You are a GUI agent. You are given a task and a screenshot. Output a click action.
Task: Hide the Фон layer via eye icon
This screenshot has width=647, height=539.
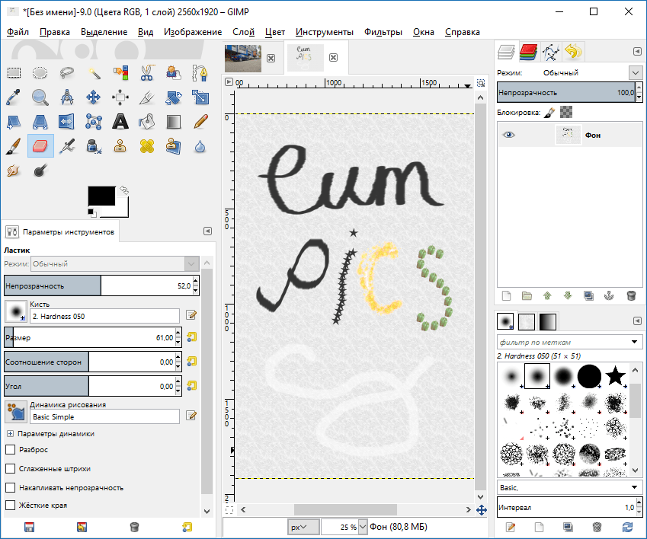pyautogui.click(x=508, y=135)
